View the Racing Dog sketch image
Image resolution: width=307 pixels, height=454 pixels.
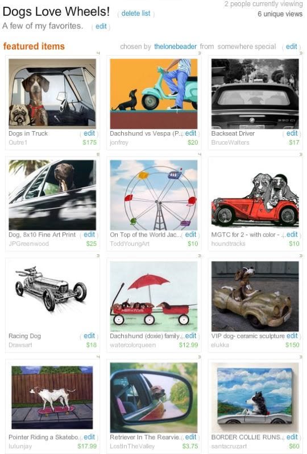pos(51,289)
